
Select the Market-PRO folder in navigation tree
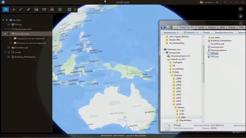(175, 40)
